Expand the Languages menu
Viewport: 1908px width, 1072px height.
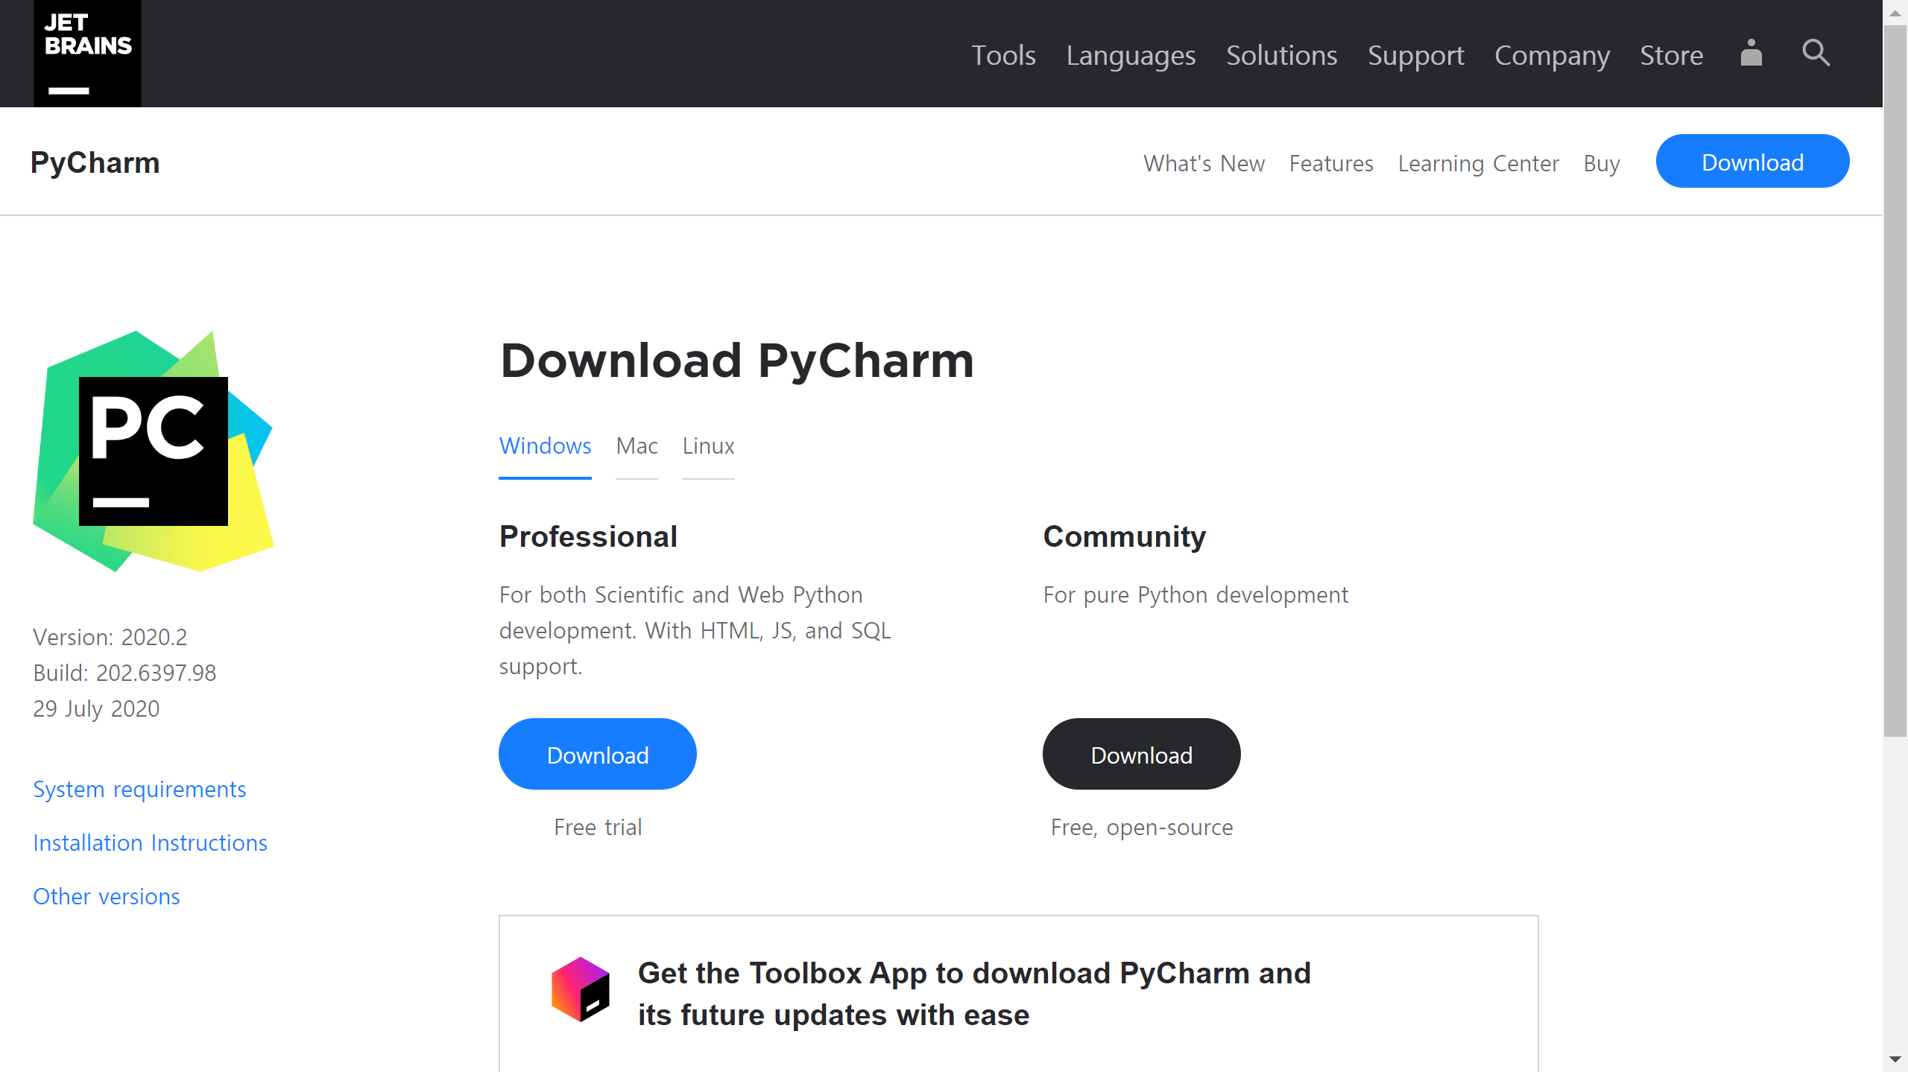(x=1131, y=55)
